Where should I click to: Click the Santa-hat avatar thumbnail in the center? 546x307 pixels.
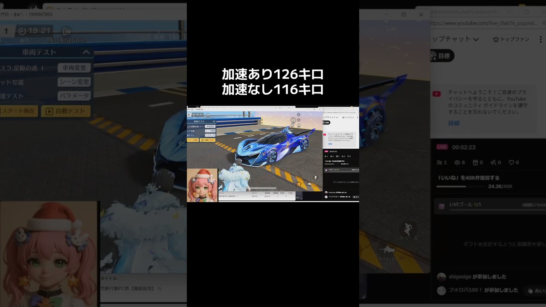pyautogui.click(x=202, y=185)
